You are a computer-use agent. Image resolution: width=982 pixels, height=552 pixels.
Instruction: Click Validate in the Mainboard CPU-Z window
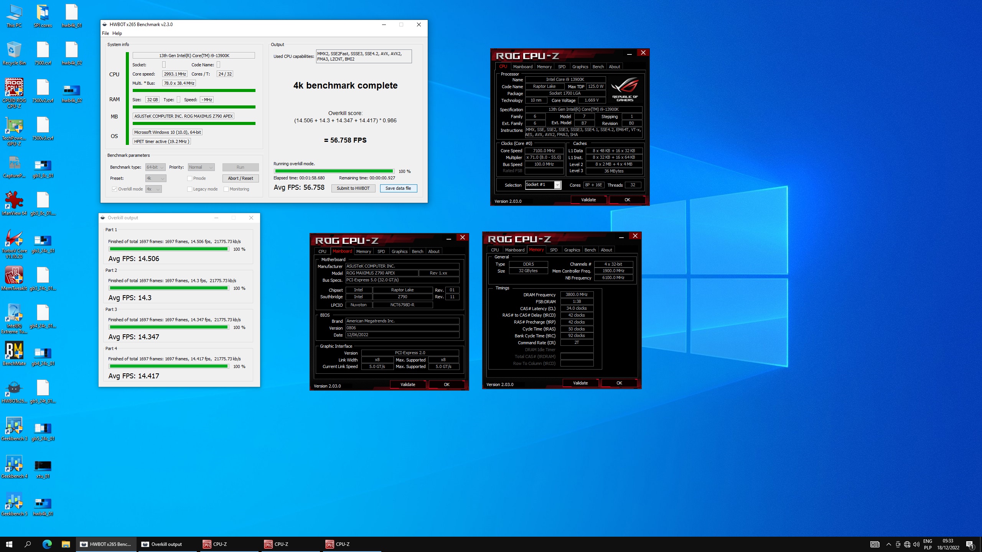[408, 384]
